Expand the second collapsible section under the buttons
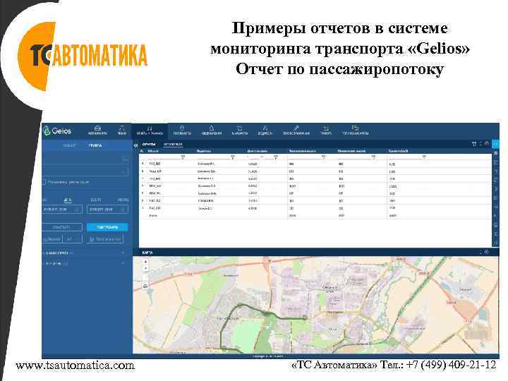This screenshot has width=508, height=381. tap(83, 264)
